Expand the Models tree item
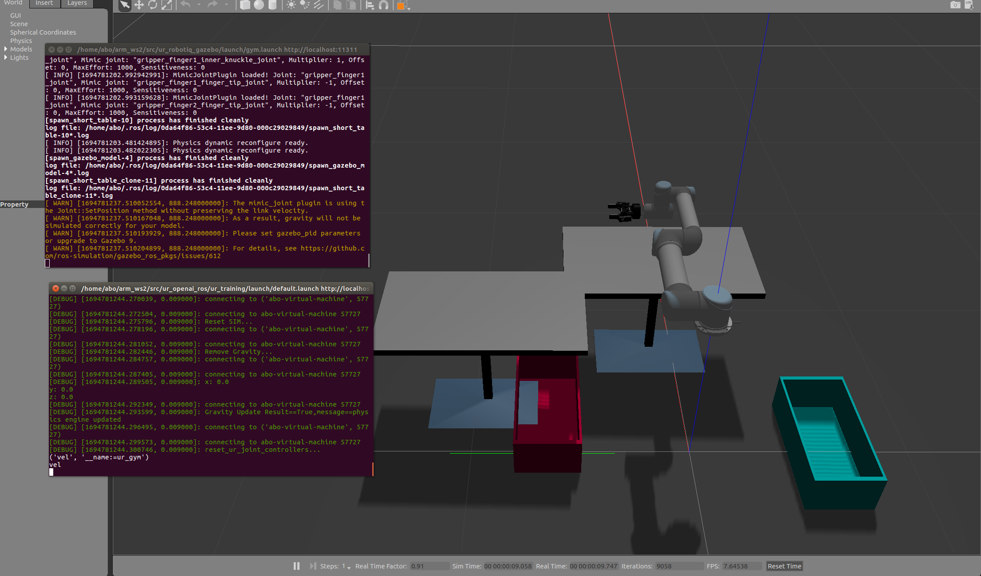Viewport: 981px width, 576px height. 6,49
